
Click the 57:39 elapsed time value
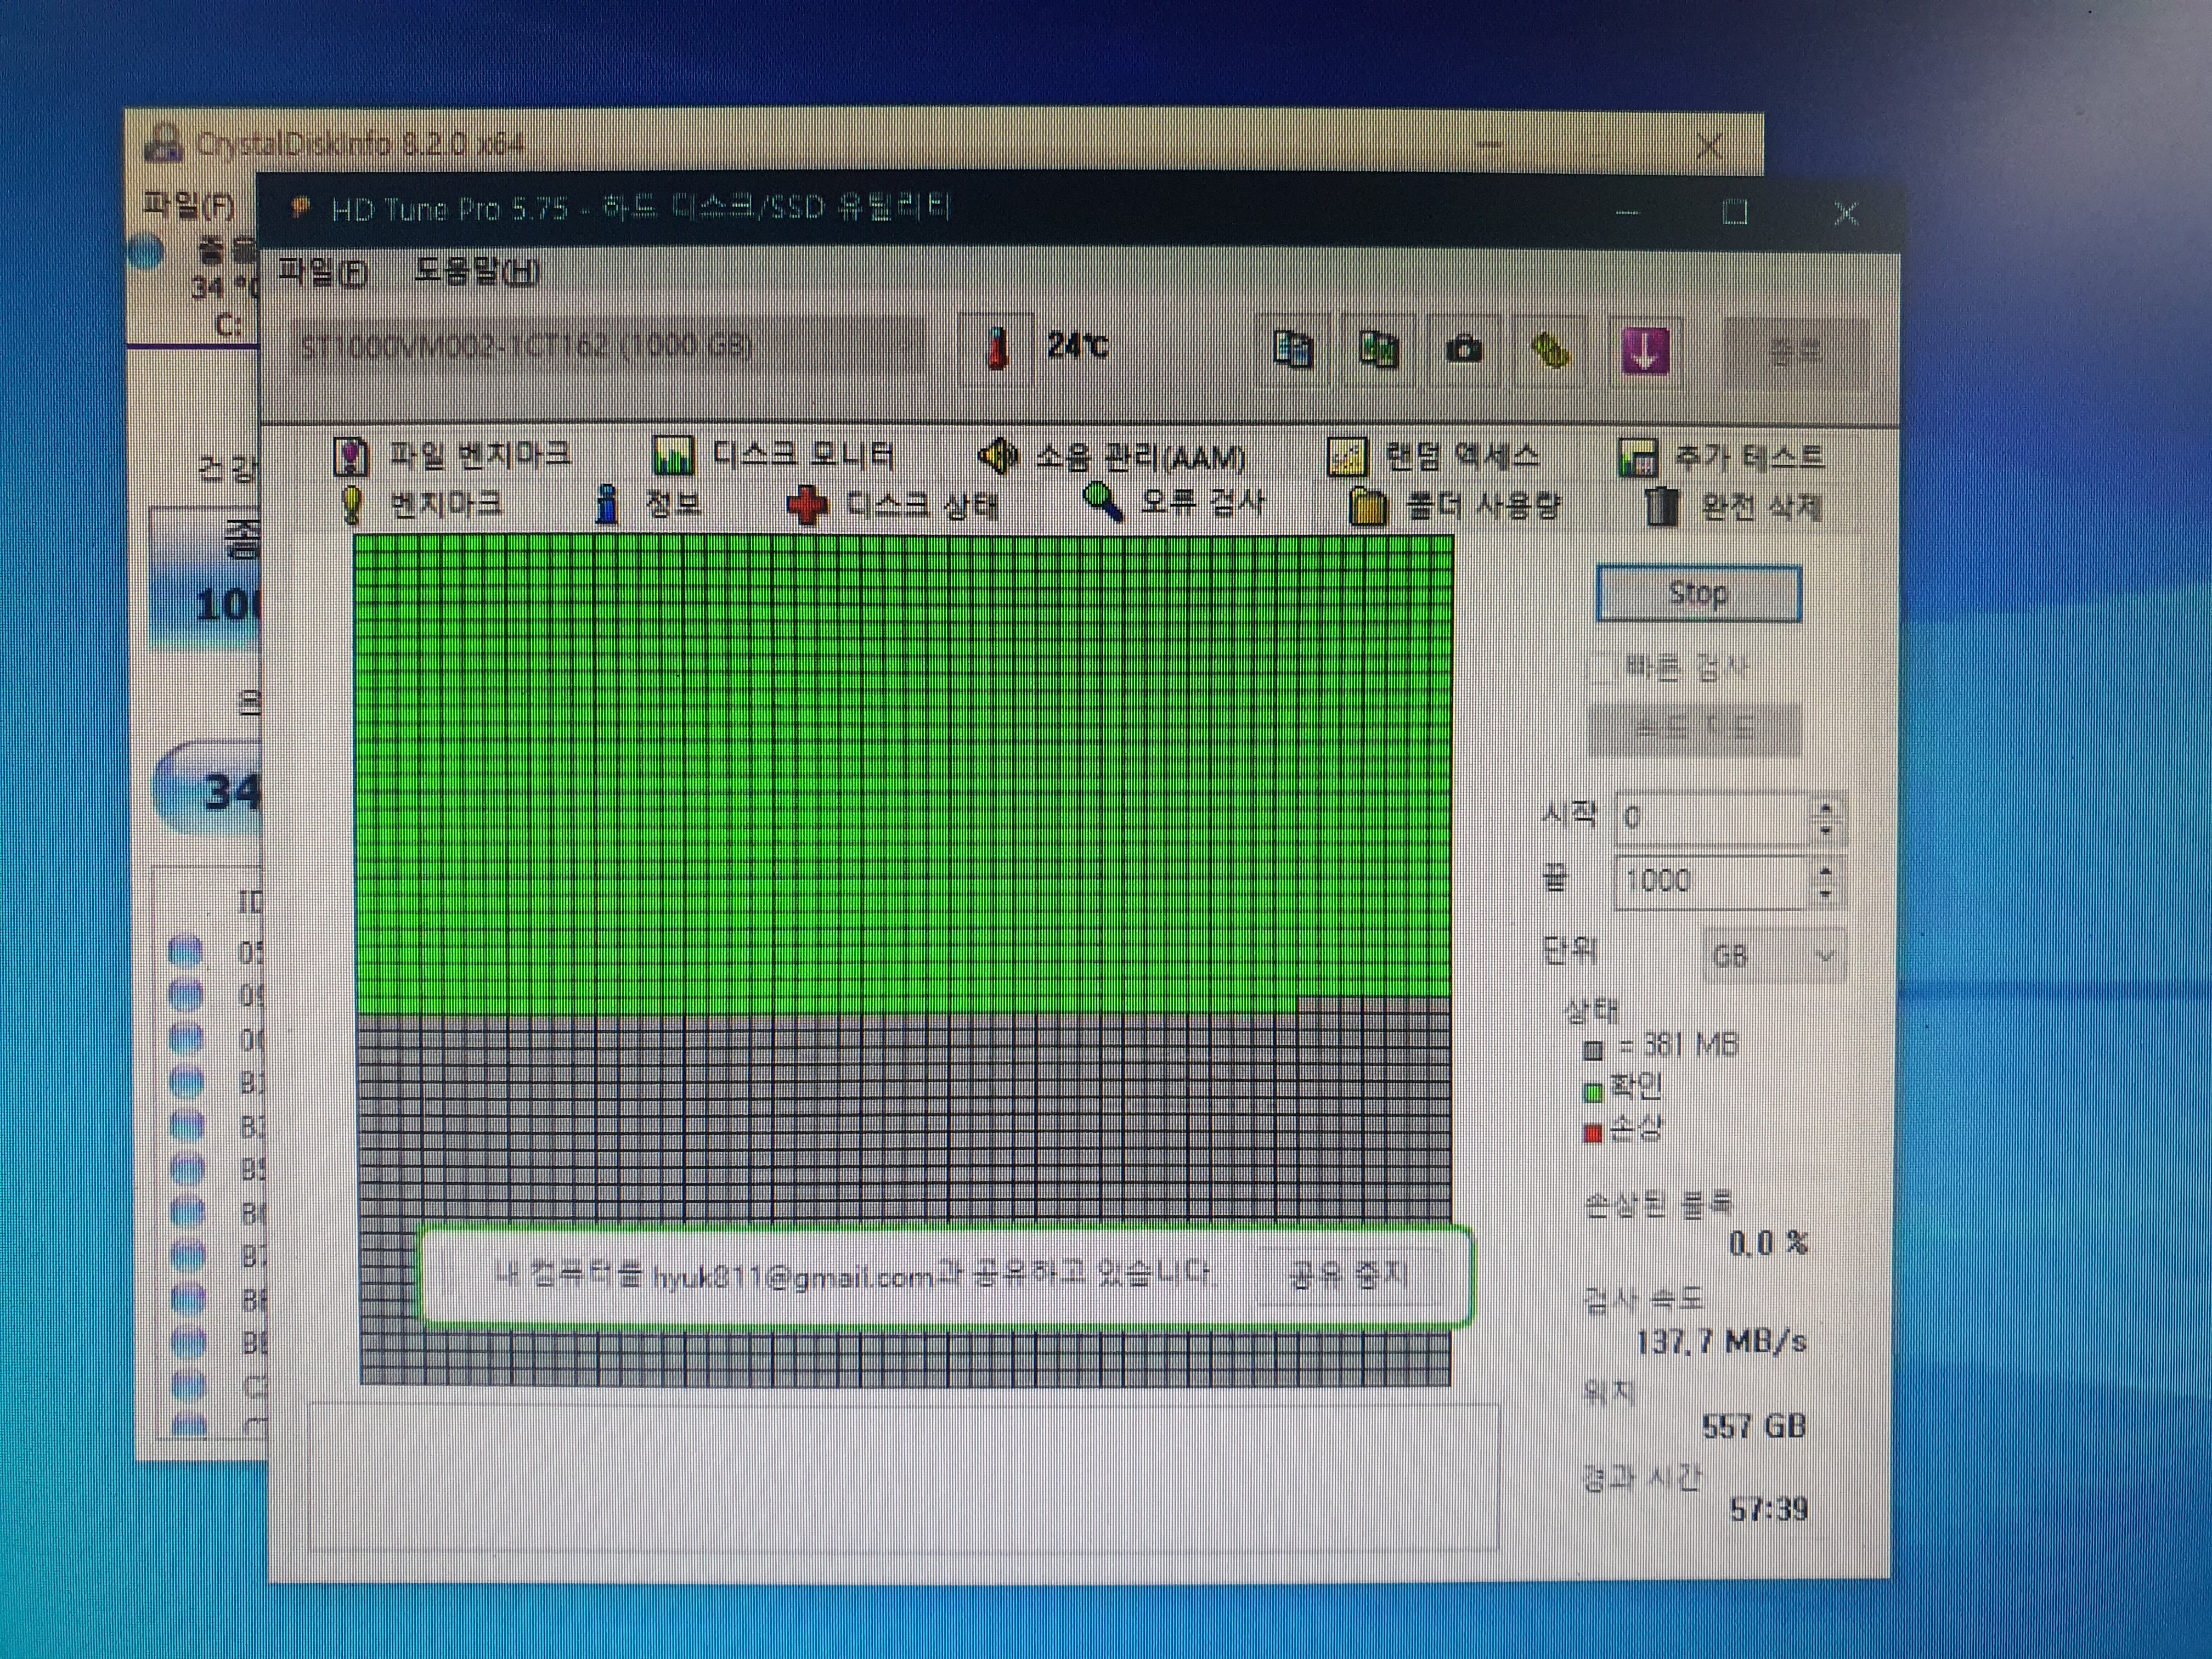click(x=1768, y=1509)
